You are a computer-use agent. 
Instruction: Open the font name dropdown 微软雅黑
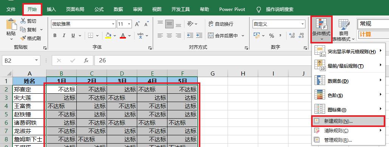tap(113, 24)
